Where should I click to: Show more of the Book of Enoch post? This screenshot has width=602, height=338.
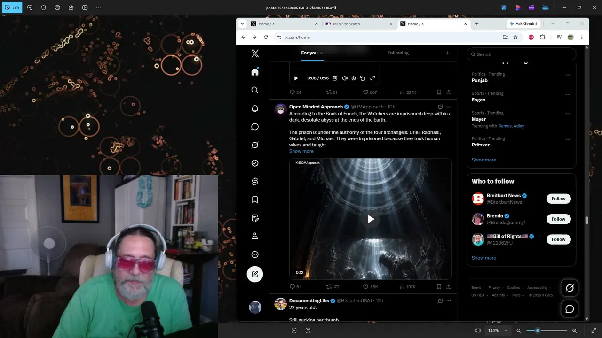(301, 151)
